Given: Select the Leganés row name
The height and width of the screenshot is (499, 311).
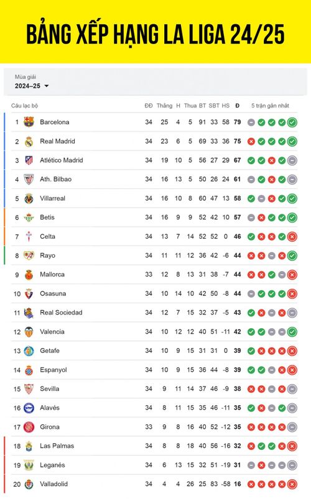Looking at the screenshot, I should [52, 465].
